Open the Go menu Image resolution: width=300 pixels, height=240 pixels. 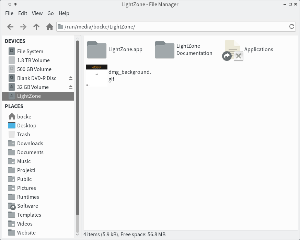click(x=50, y=13)
